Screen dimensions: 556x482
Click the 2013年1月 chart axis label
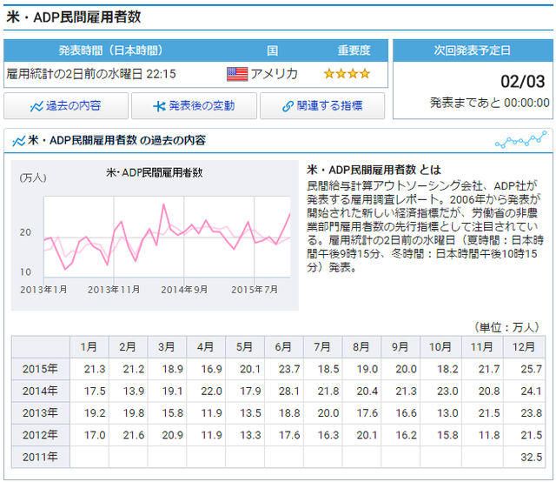point(43,290)
